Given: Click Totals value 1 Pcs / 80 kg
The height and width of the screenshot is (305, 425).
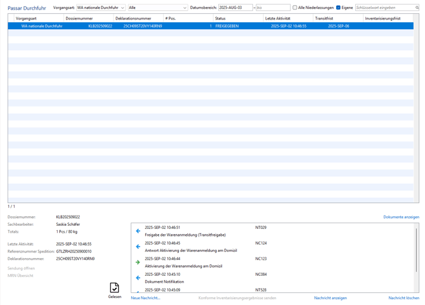Looking at the screenshot, I should point(67,231).
